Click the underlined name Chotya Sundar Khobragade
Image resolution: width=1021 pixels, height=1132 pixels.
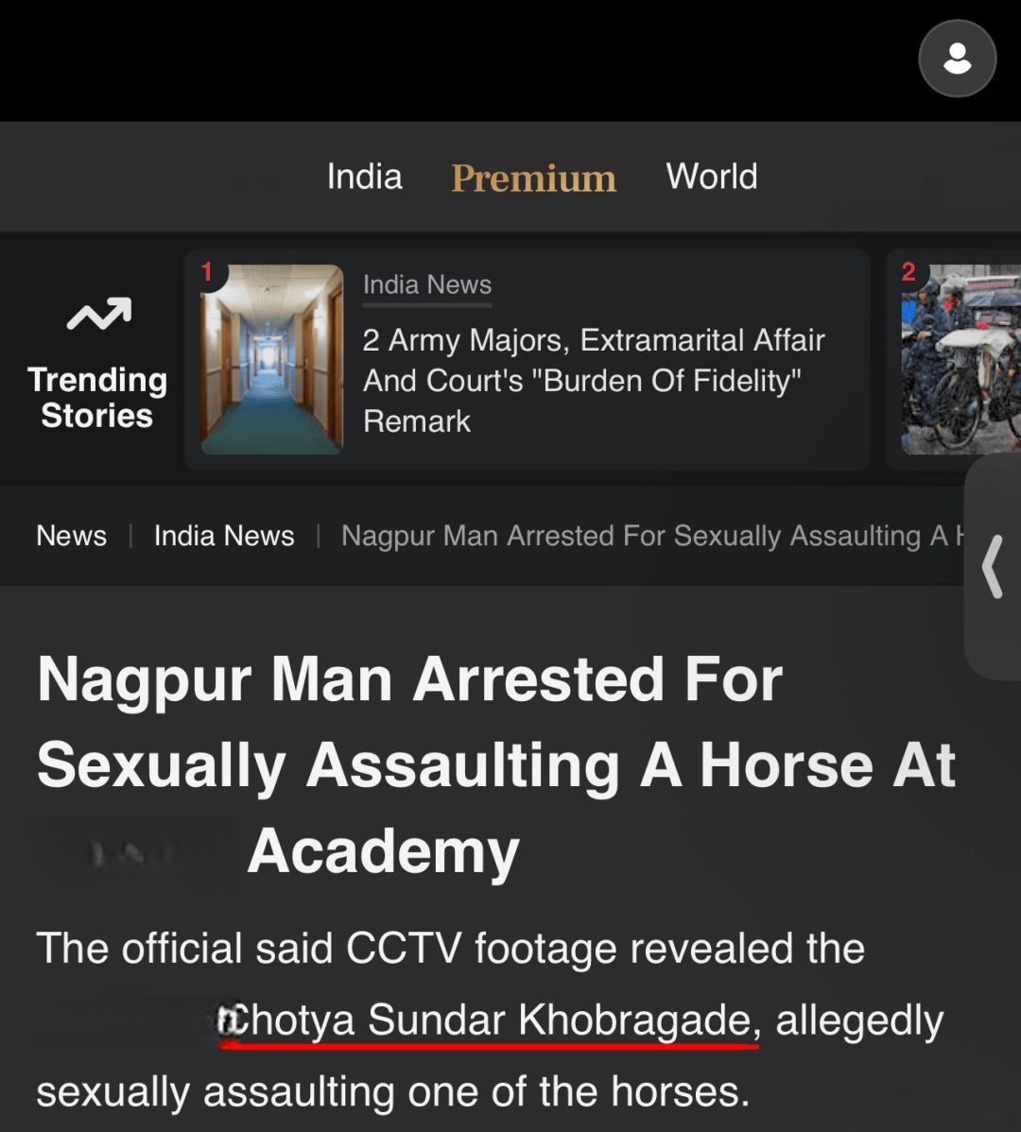(489, 1021)
